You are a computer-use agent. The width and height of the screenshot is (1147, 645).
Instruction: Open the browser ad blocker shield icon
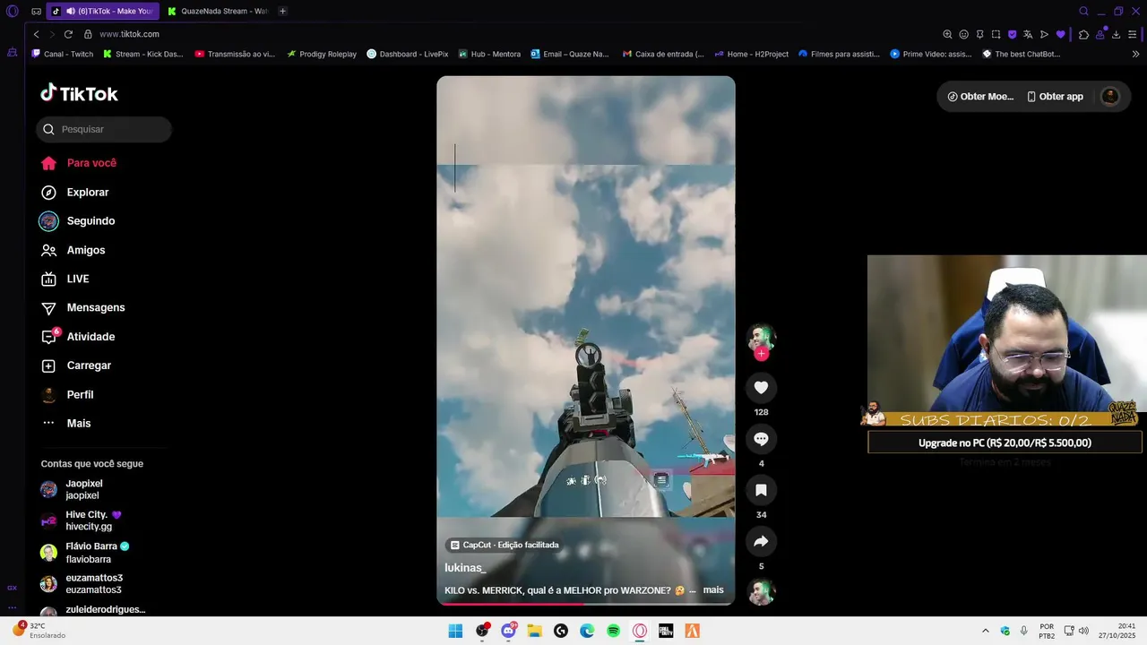pos(1013,34)
